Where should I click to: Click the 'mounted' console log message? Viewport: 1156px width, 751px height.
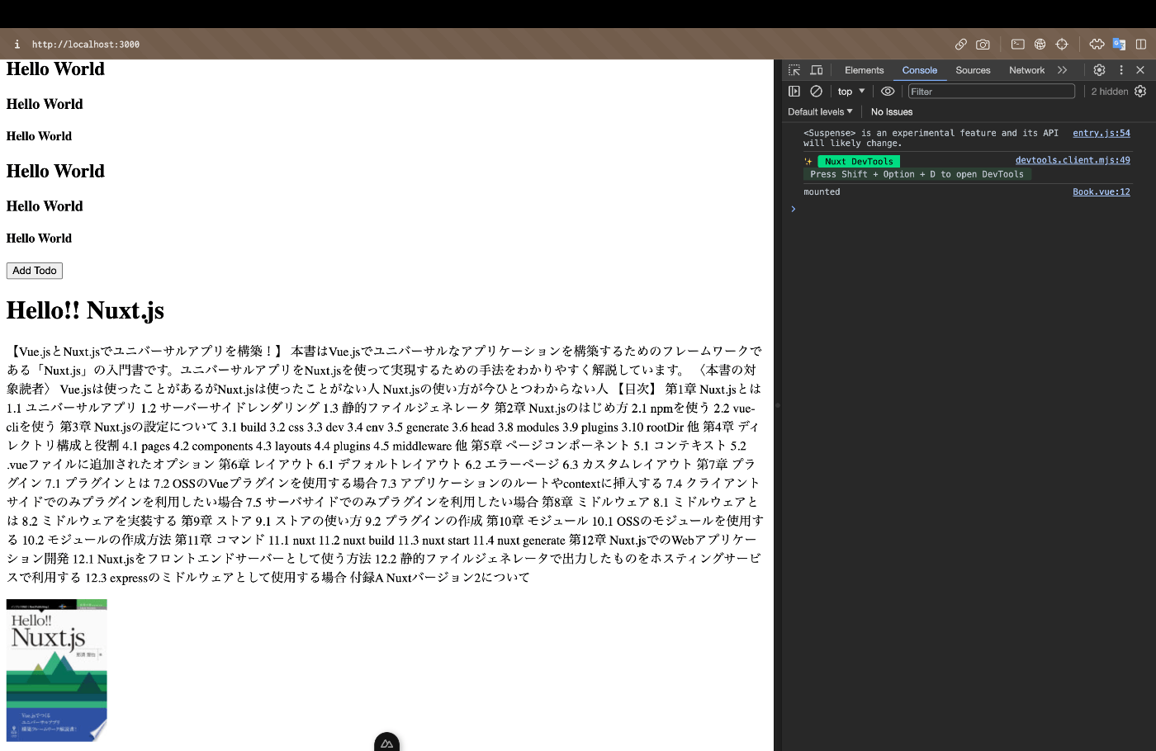point(822,191)
